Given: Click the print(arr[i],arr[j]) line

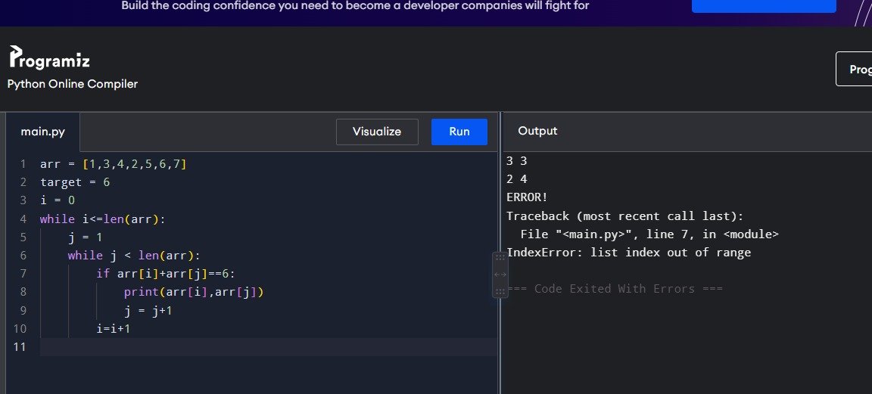Looking at the screenshot, I should pos(194,292).
